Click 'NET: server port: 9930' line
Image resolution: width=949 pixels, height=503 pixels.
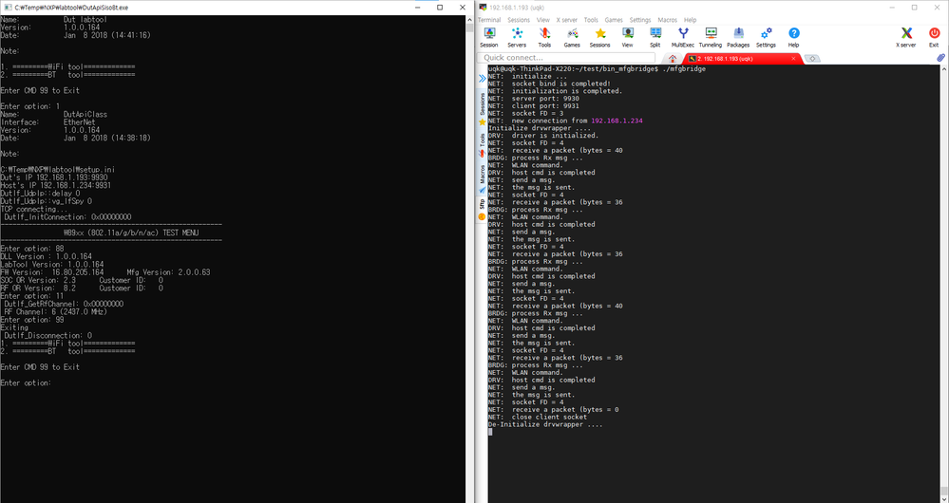pyautogui.click(x=534, y=99)
